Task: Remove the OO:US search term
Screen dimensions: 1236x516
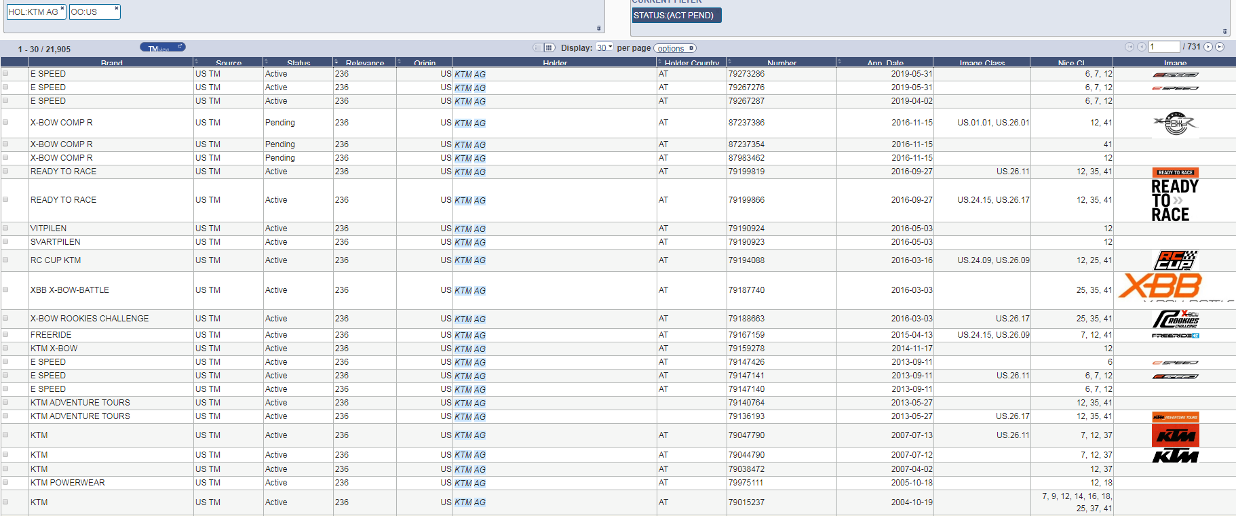Action: (116, 8)
